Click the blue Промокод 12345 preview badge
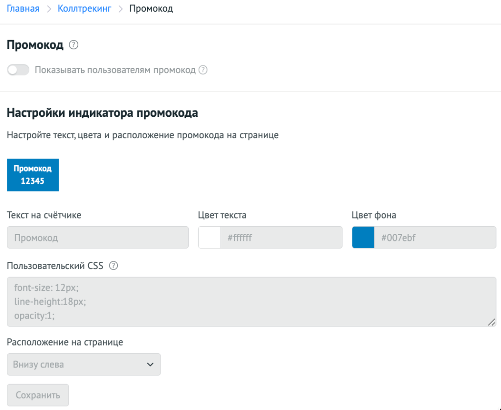This screenshot has height=410, width=501. [x=33, y=174]
